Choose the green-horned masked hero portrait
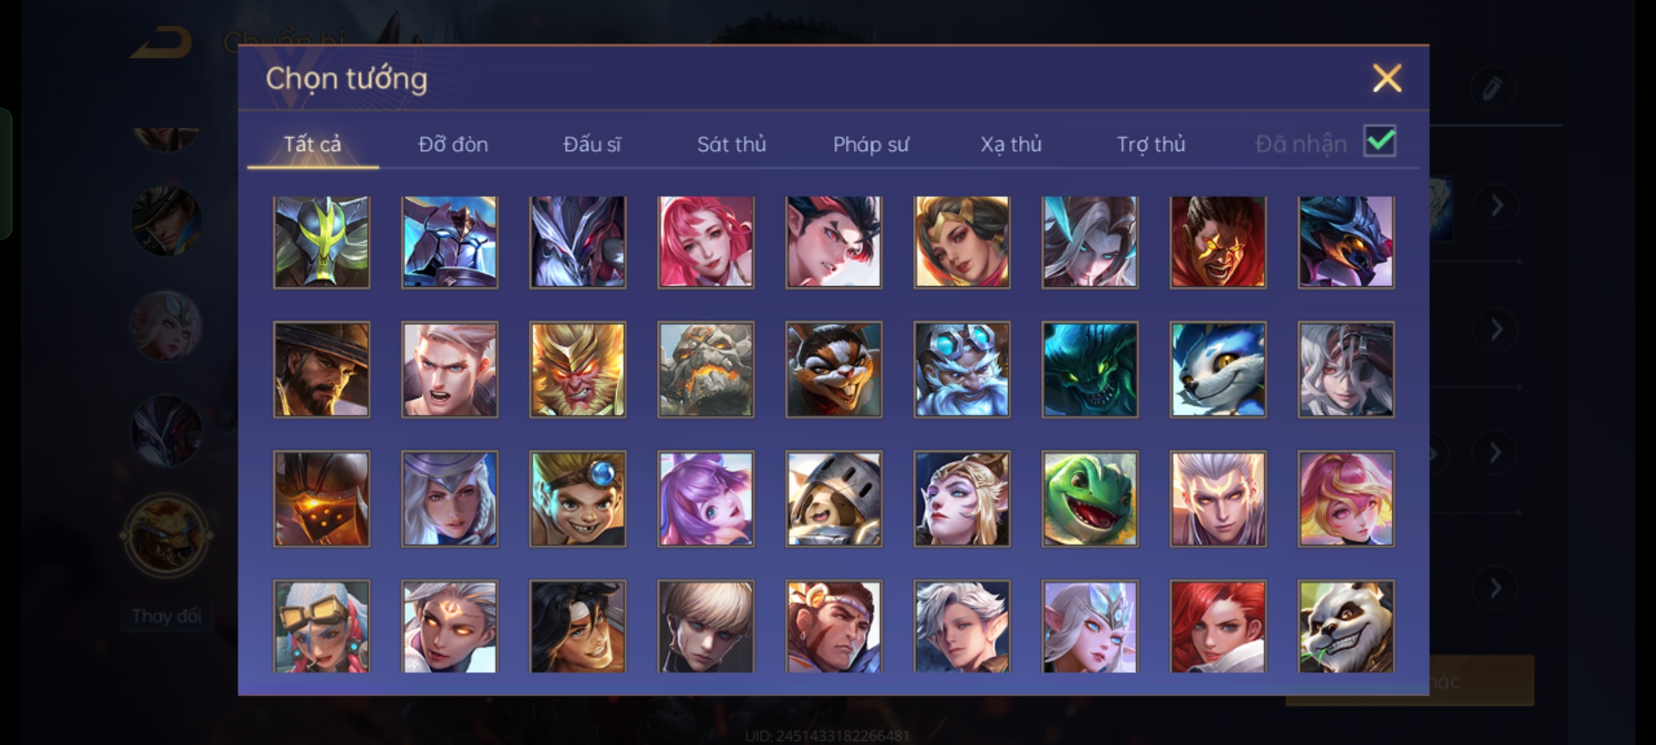The height and width of the screenshot is (745, 1656). (x=322, y=242)
